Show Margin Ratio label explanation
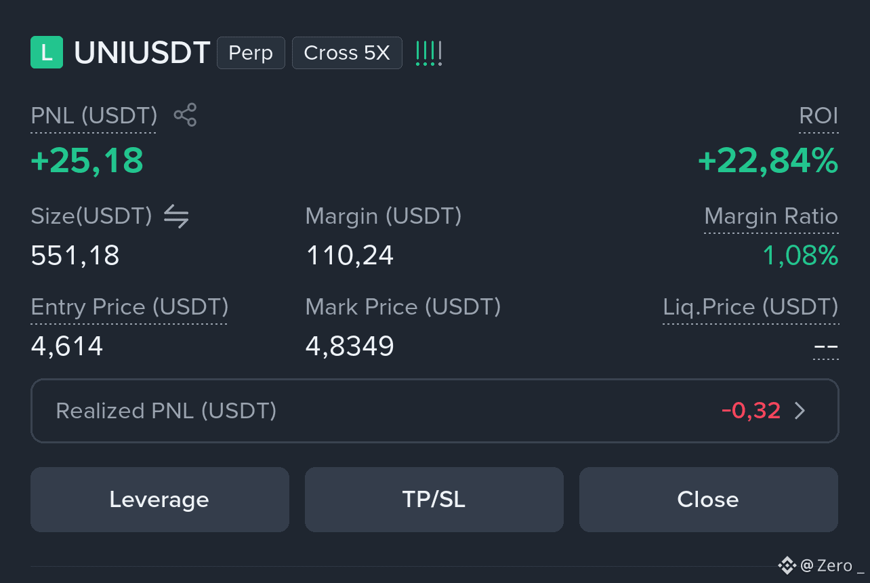The width and height of the screenshot is (870, 583). pos(771,216)
